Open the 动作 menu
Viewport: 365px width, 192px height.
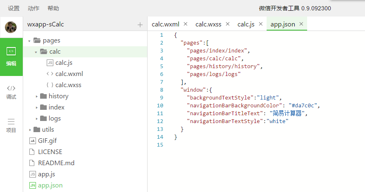[x=33, y=8]
